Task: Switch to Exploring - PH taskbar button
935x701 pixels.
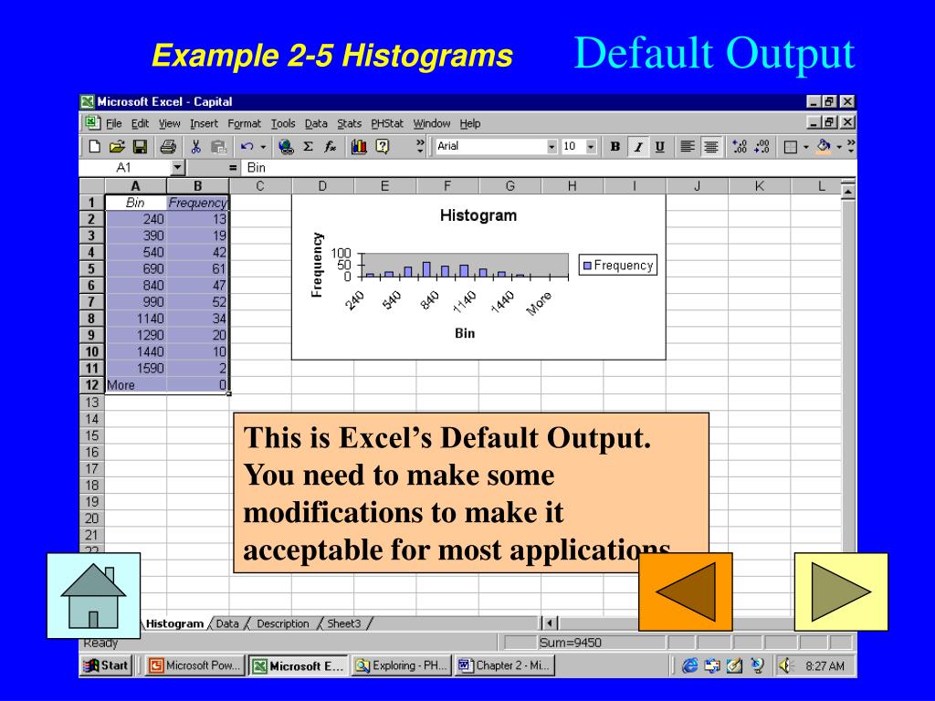Action: pyautogui.click(x=401, y=665)
